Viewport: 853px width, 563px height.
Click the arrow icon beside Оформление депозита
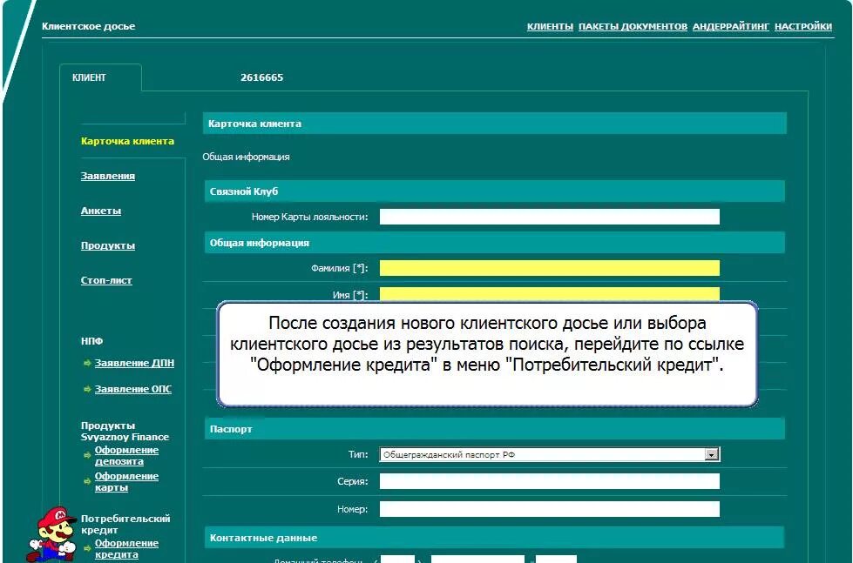[87, 455]
